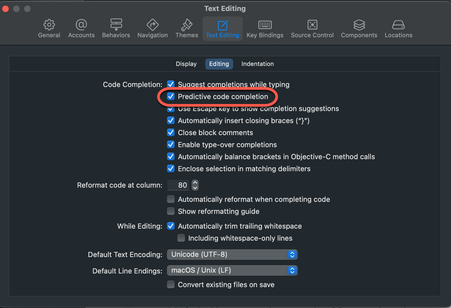Image resolution: width=451 pixels, height=308 pixels.
Task: Enable Automatically reformat when completing code
Action: pos(171,199)
